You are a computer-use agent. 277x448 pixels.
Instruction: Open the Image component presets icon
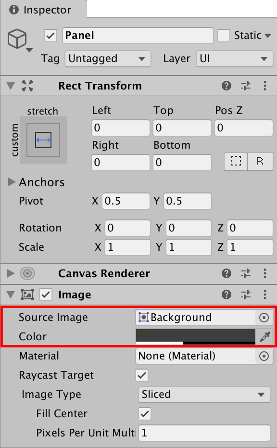coord(246,294)
